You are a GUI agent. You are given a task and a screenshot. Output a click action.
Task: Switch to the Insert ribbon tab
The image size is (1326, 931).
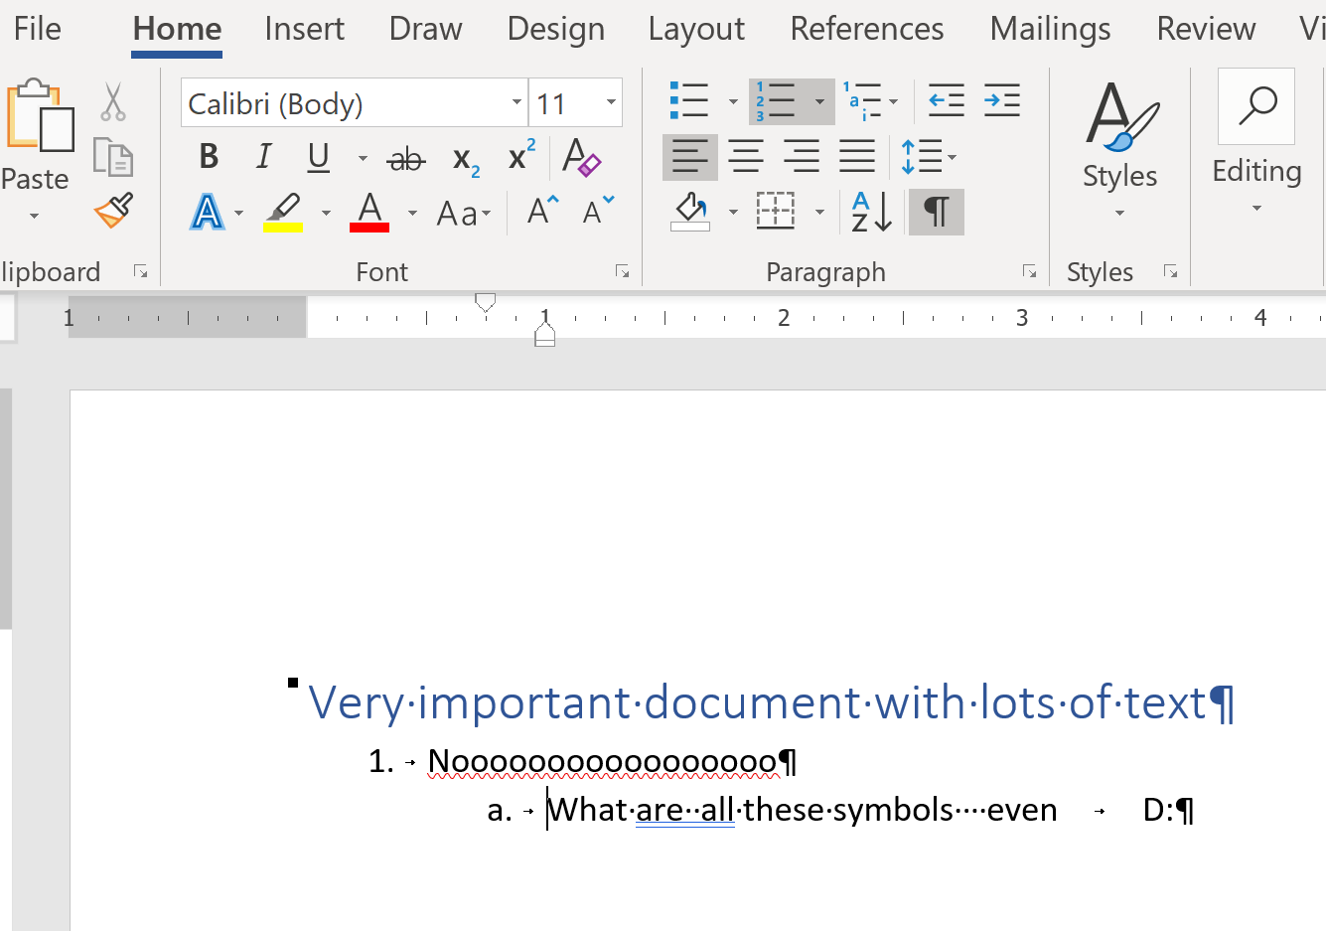pyautogui.click(x=304, y=28)
